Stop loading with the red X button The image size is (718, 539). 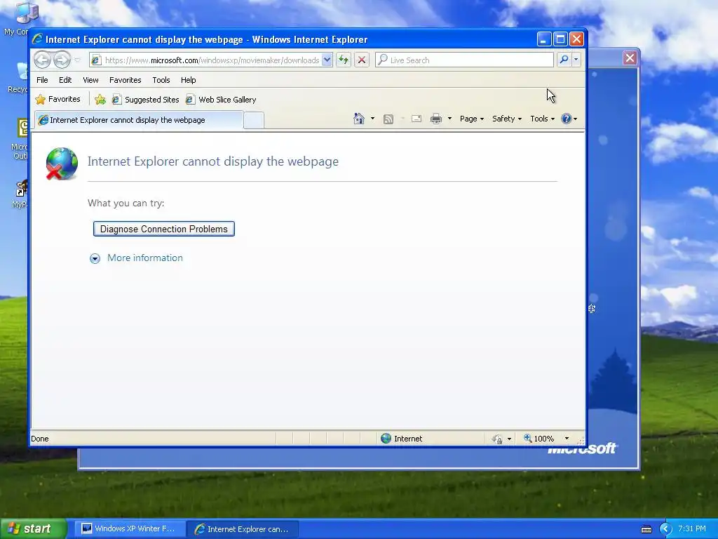(x=361, y=60)
